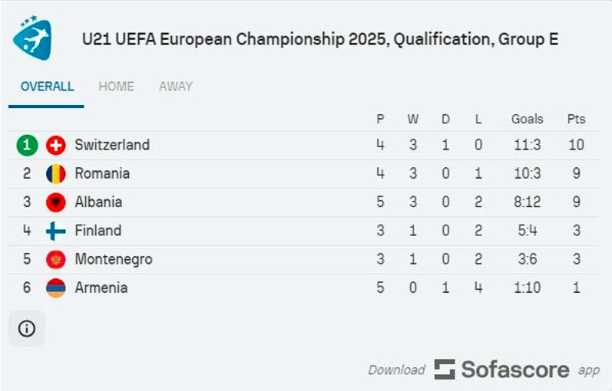Switch to the AWAY tab
Viewport: 612px width, 391px height.
point(176,86)
